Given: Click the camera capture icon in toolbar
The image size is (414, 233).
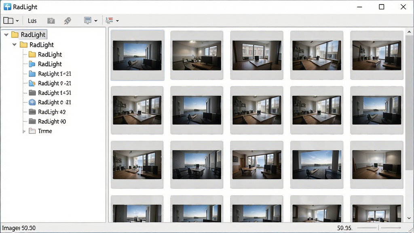Looking at the screenshot, I should click(51, 21).
